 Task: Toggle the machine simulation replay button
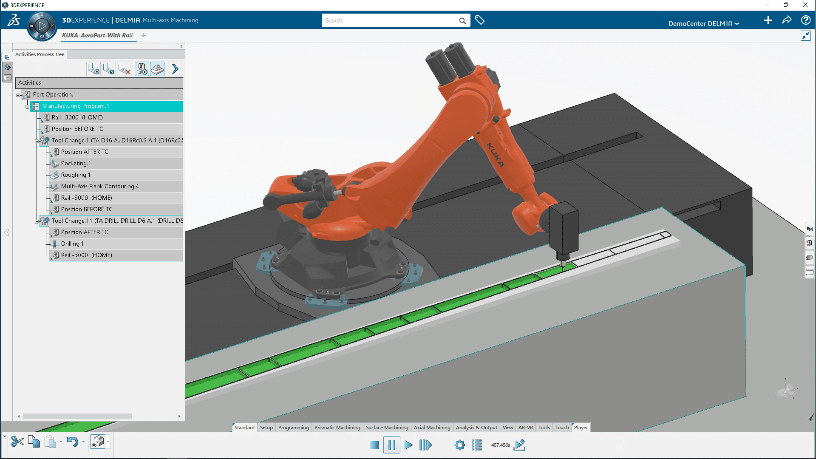pos(142,69)
